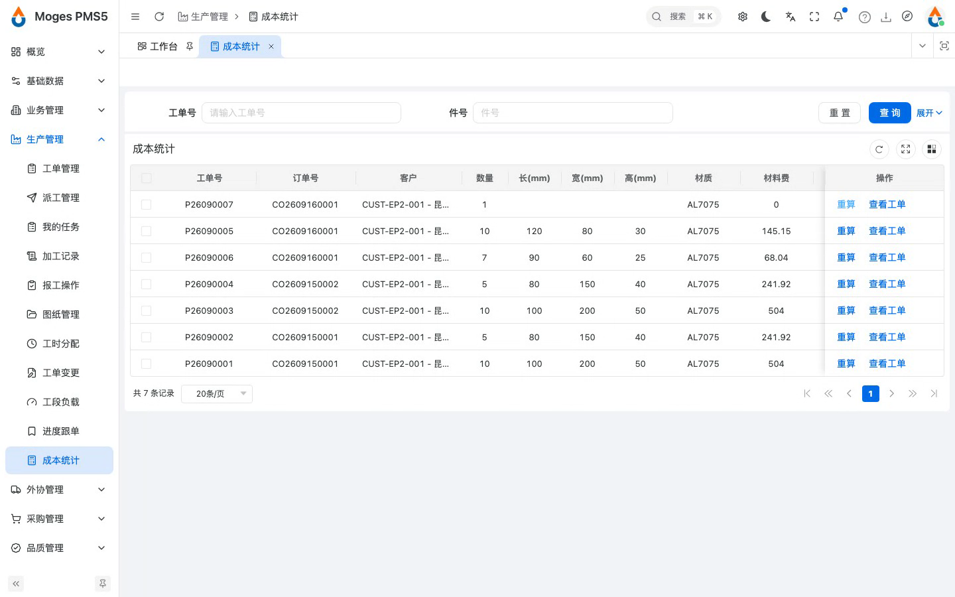Screen dimensions: 955x597
Task: Enter fullscreen via header icon
Action: [x=814, y=17]
